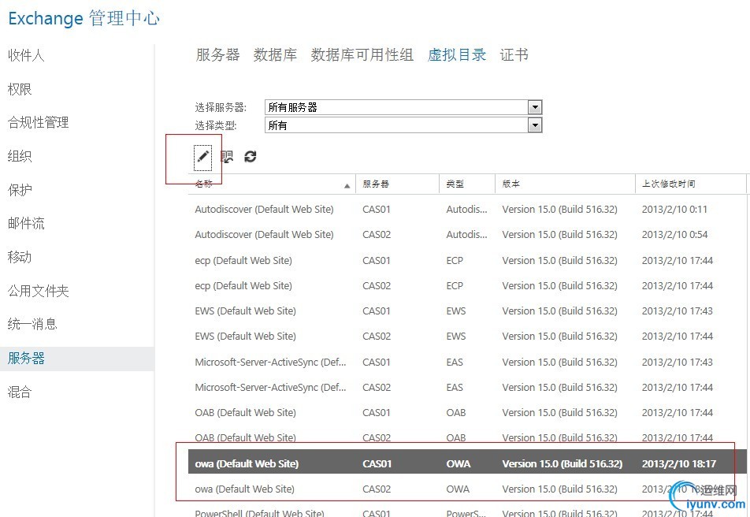Viewport: 750px width, 517px height.
Task: Select the ecp (Default Web Site) CAS01 row
Action: coord(467,260)
